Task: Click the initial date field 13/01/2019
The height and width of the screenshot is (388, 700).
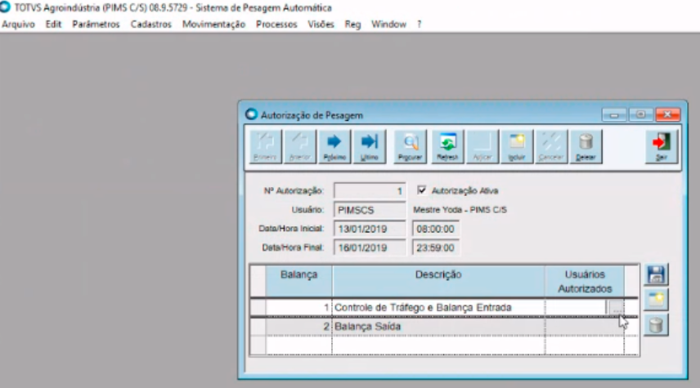Action: tap(370, 229)
